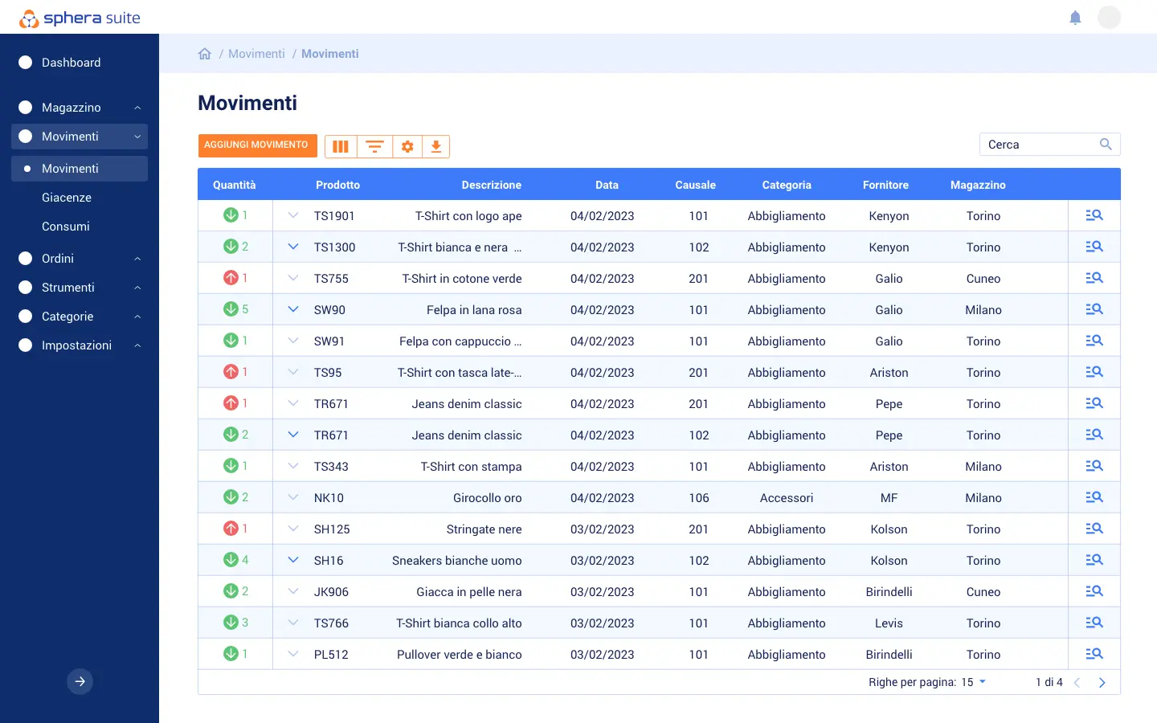Image resolution: width=1157 pixels, height=723 pixels.
Task: Select the 'Sneakers bianche uomo' cell
Action: pos(456,561)
